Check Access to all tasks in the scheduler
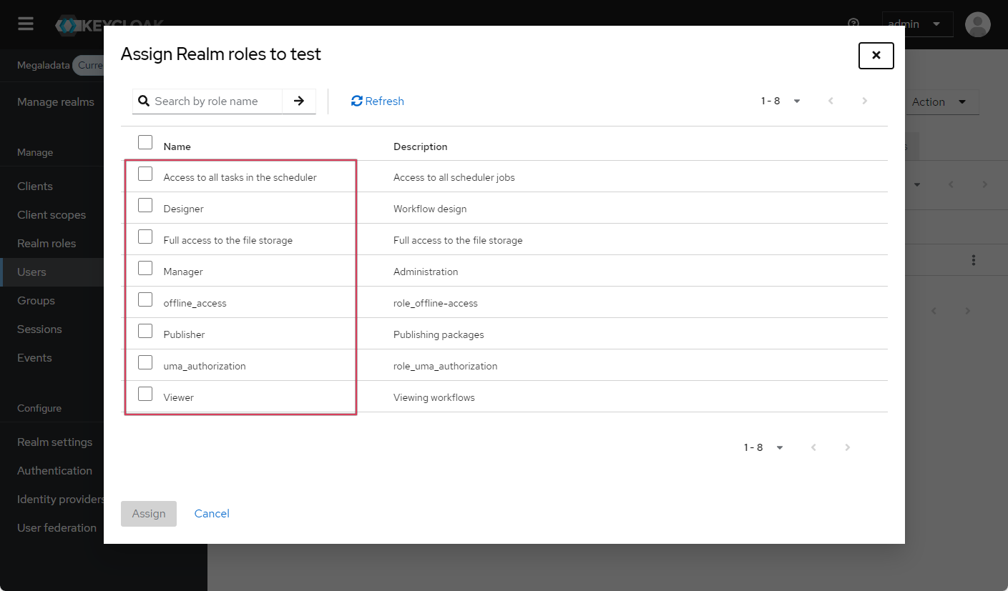Viewport: 1008px width, 591px height. [145, 174]
